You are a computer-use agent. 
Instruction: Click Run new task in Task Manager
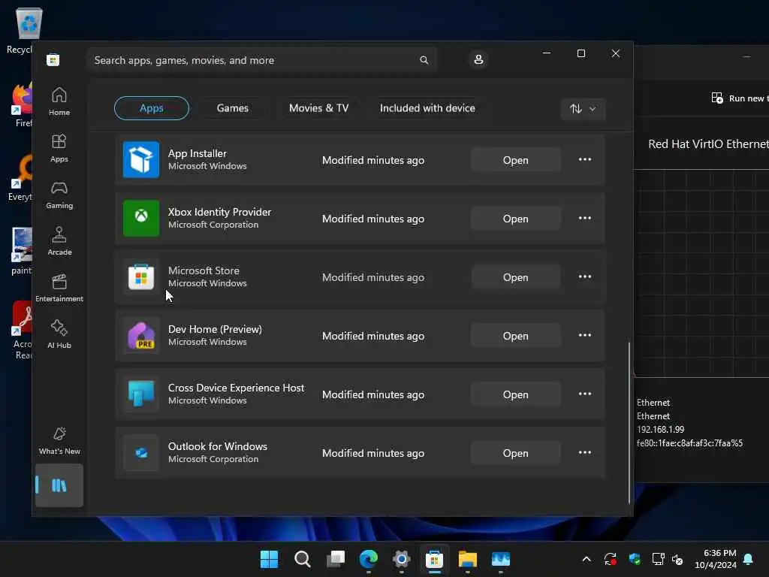tap(740, 98)
